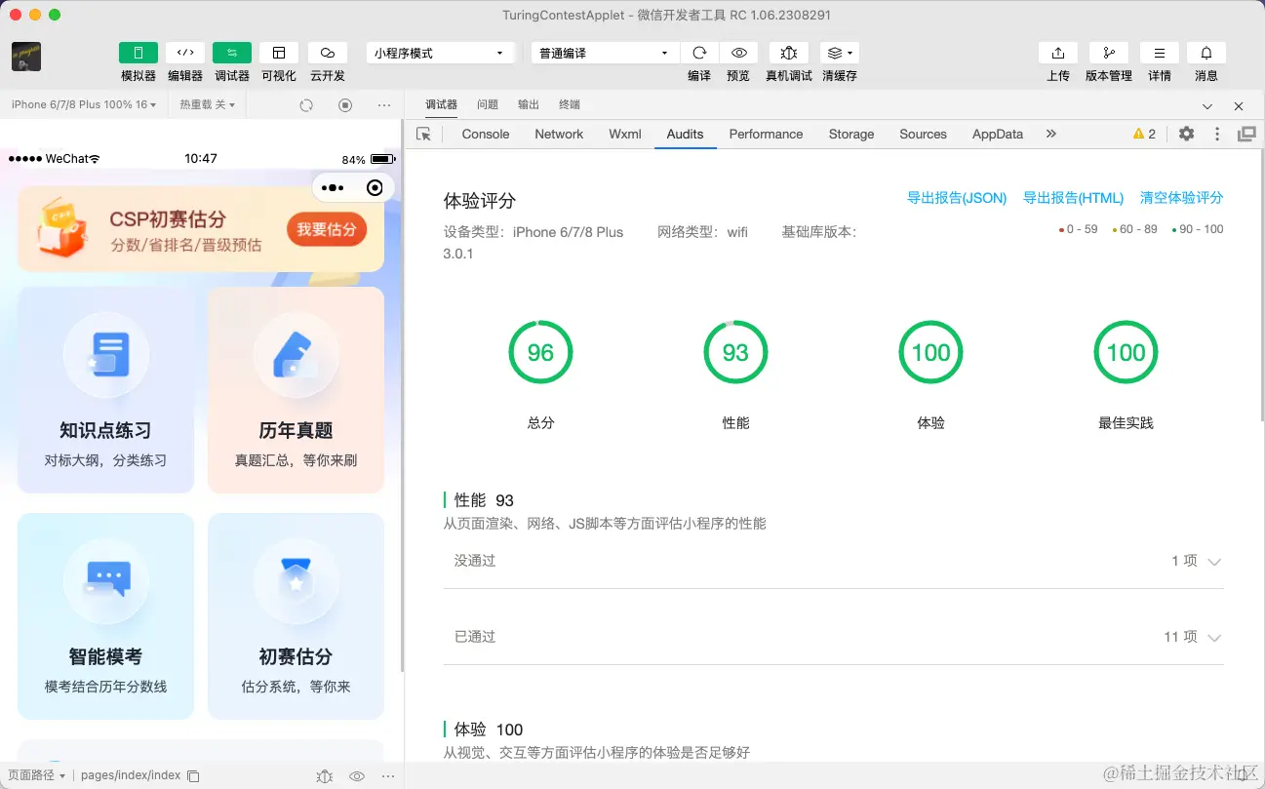Open the Performance tab
The image size is (1265, 789).
click(766, 134)
